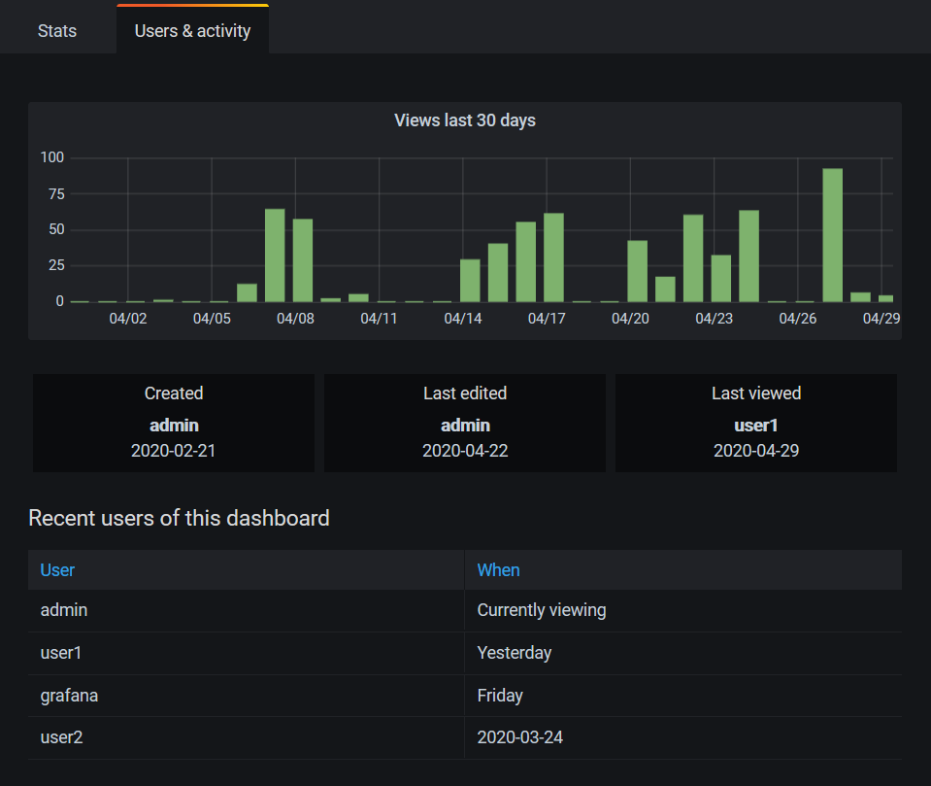Click the Currently viewing status text
Image resolution: width=931 pixels, height=786 pixels.
(541, 610)
